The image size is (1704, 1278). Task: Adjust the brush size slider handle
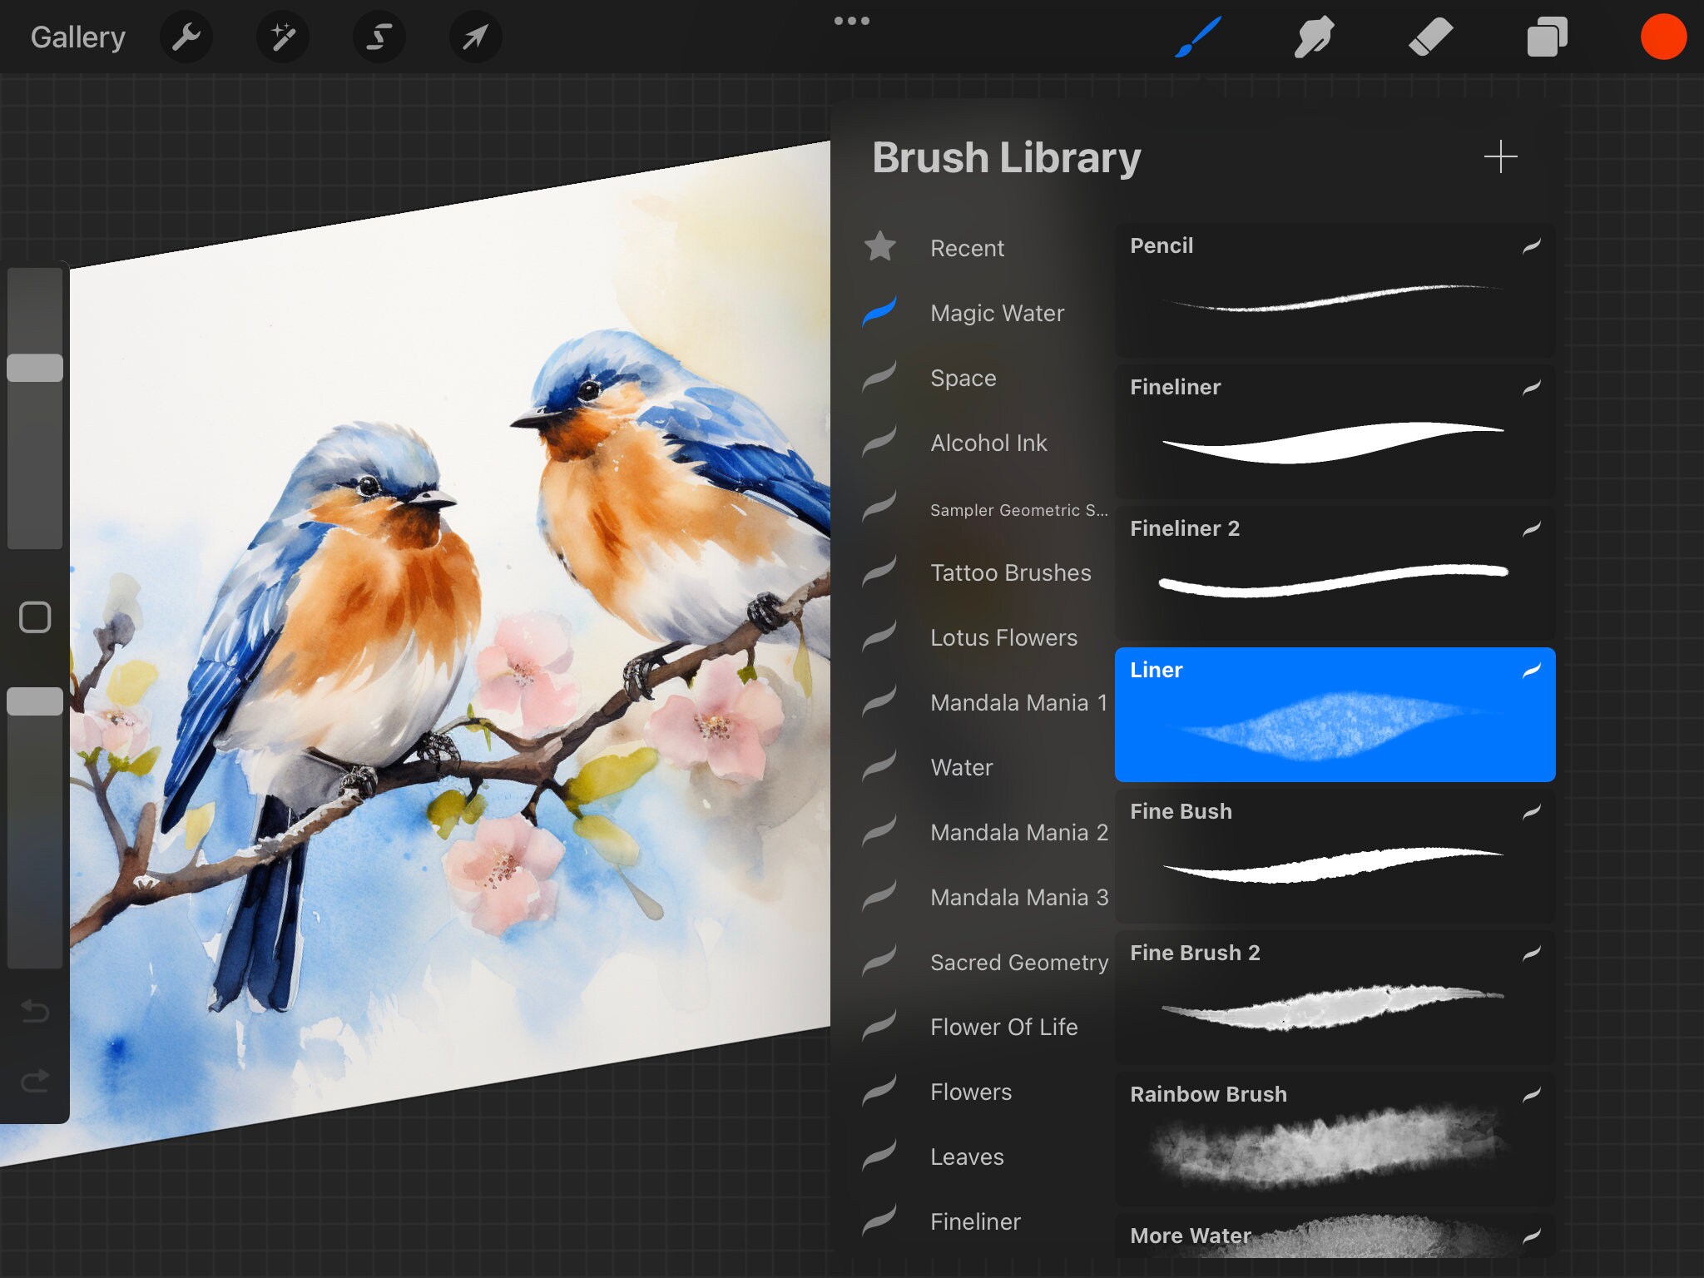(x=35, y=368)
